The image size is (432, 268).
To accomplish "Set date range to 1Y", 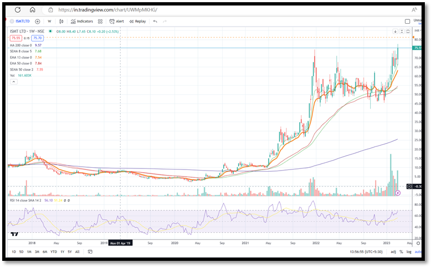I will point(62,252).
